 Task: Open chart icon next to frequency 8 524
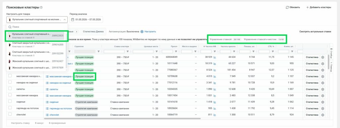click(215, 70)
